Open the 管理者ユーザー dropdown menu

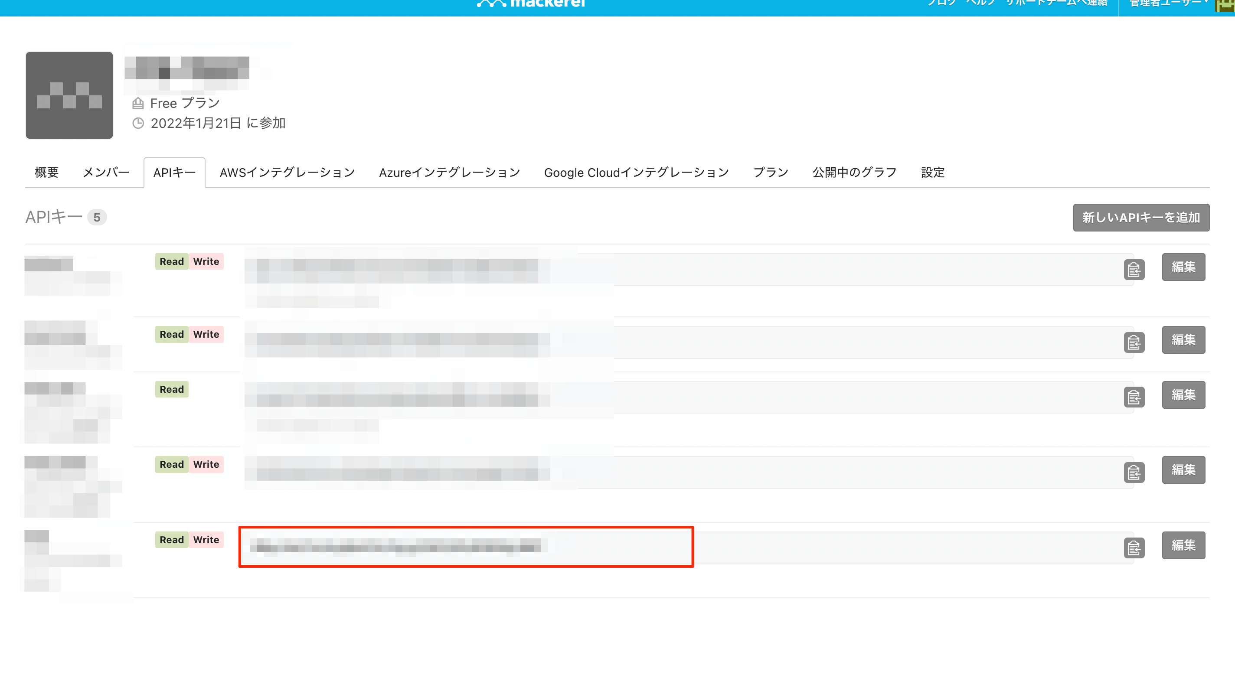click(x=1168, y=3)
